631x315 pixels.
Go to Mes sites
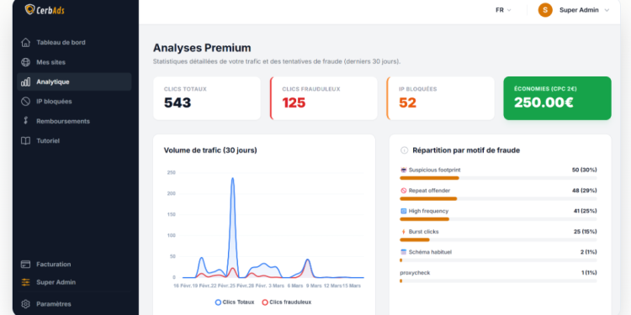point(74,62)
